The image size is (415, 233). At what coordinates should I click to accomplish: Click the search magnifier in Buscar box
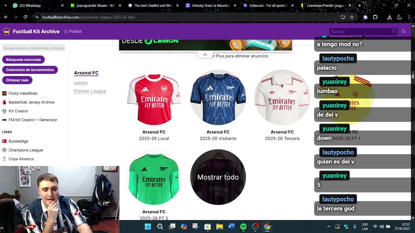click(394, 31)
